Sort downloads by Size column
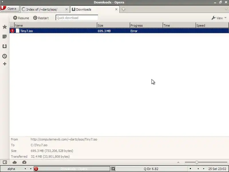 click(x=113, y=25)
